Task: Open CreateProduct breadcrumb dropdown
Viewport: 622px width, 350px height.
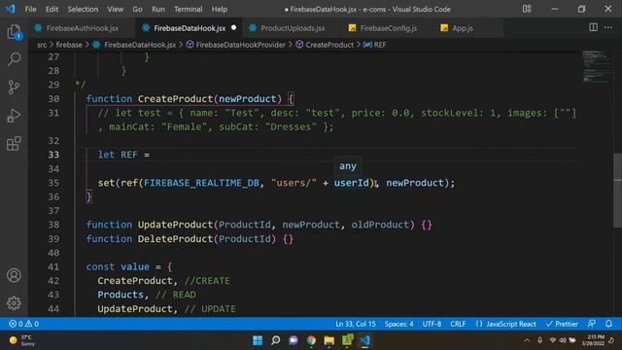Action: (x=325, y=45)
